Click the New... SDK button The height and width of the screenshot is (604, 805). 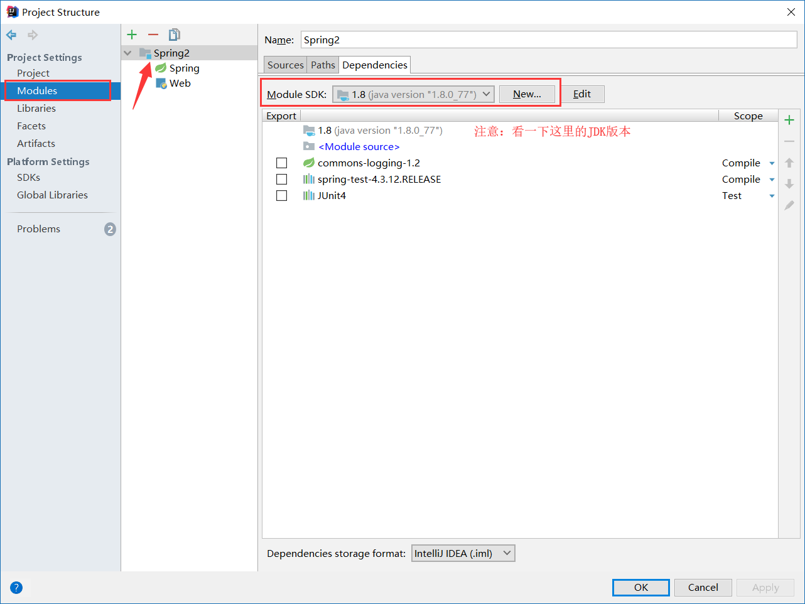tap(527, 94)
